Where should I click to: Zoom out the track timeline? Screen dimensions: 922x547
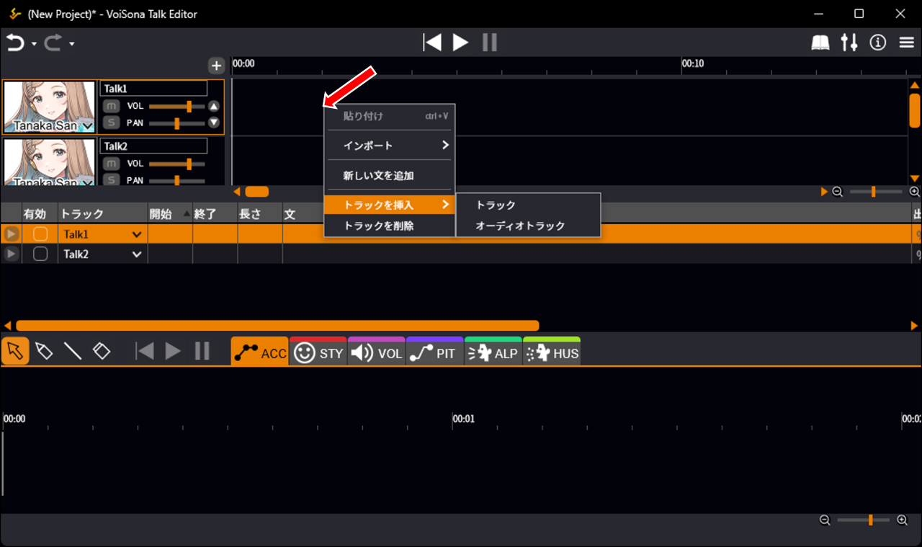coord(838,192)
